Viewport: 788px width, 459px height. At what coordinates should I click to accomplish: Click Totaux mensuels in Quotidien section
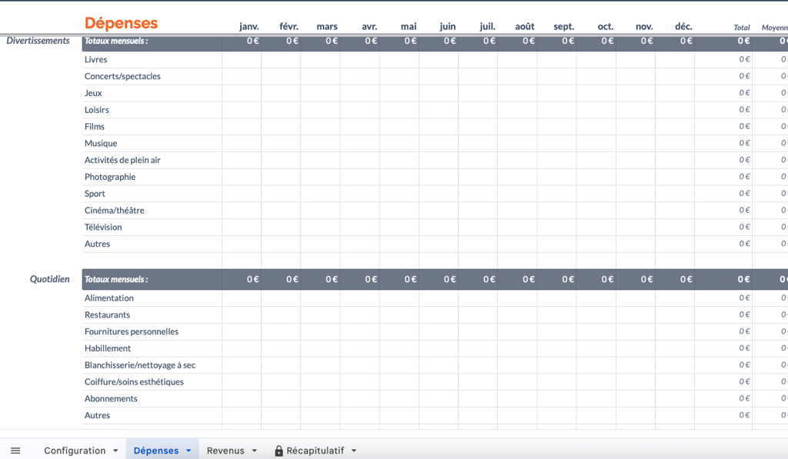click(116, 280)
